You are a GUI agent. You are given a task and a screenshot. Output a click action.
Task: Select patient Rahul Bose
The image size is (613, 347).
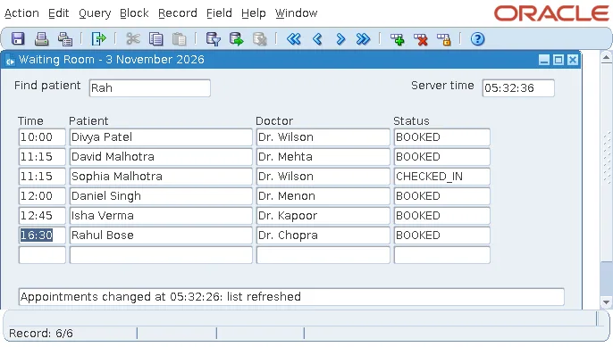(161, 235)
